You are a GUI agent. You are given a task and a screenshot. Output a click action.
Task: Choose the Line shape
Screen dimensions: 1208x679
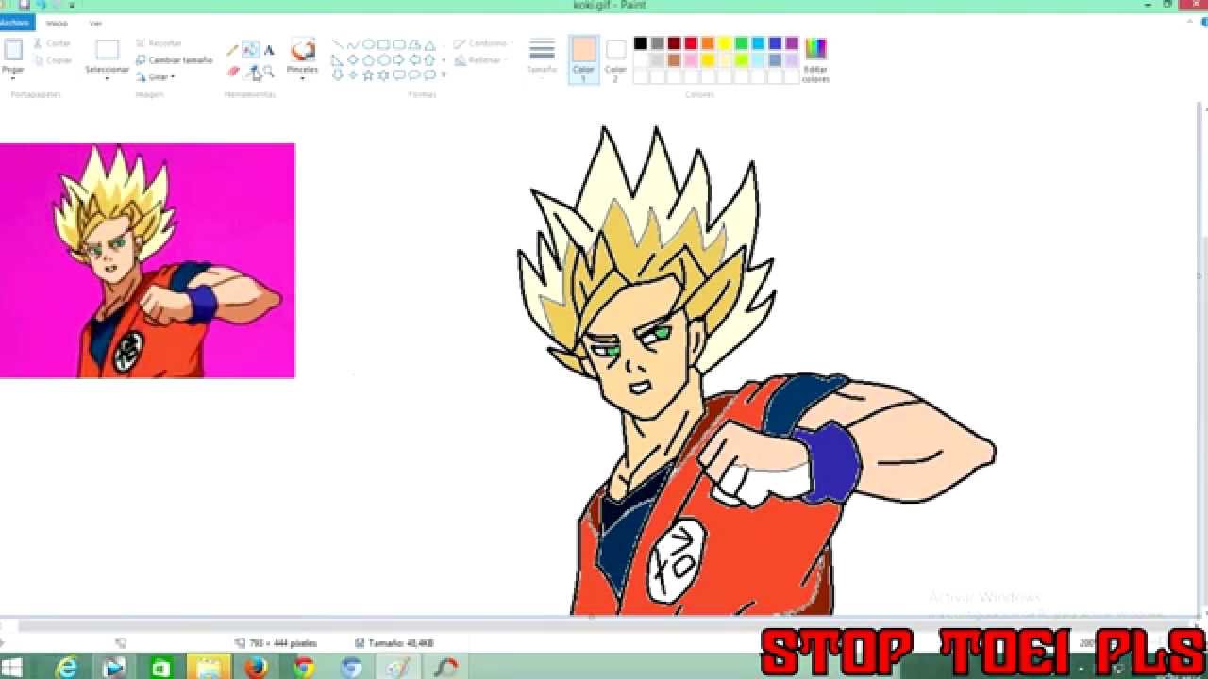click(x=338, y=44)
